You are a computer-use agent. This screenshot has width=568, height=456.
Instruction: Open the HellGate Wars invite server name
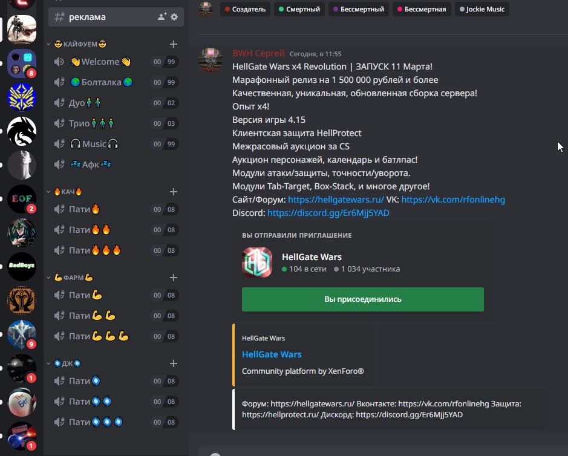[312, 257]
